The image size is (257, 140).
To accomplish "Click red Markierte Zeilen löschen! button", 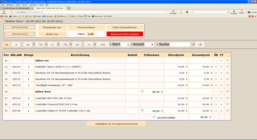I will click(x=125, y=34).
